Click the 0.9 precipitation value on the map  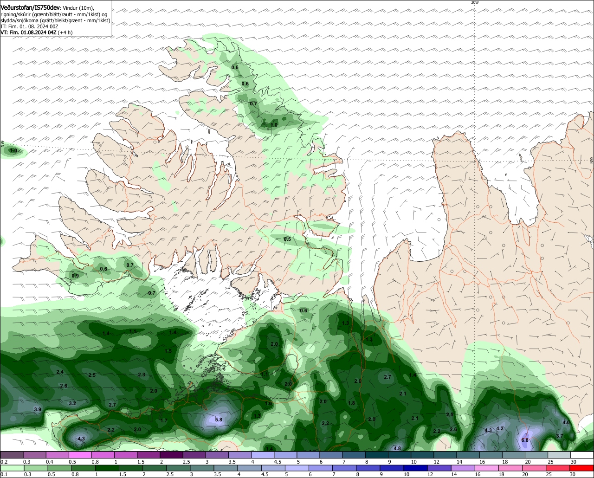click(x=75, y=276)
